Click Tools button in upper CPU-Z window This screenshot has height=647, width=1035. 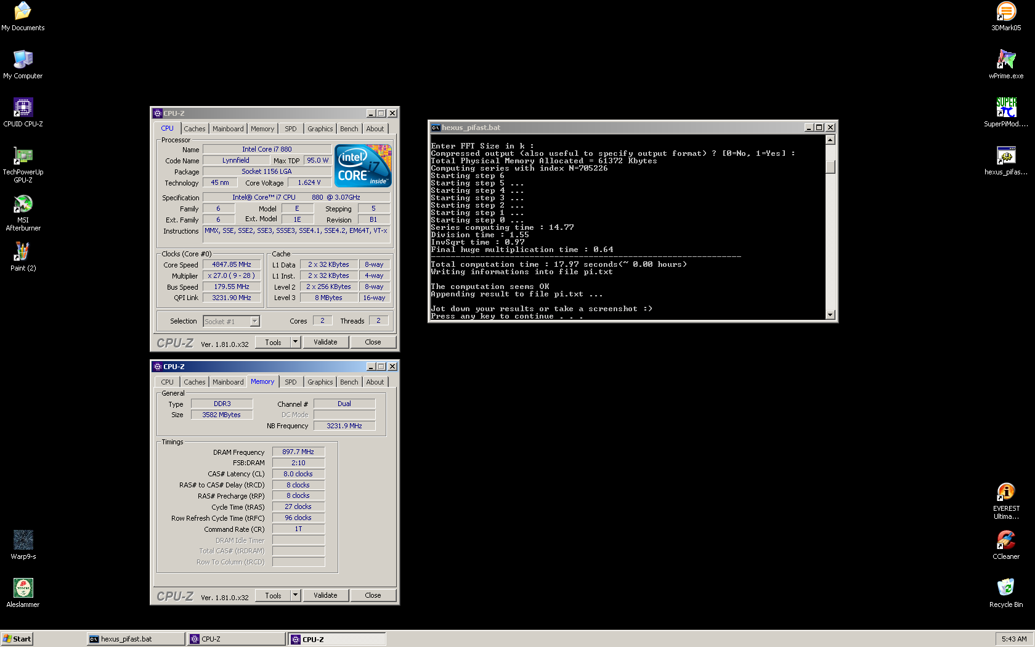[x=273, y=342]
